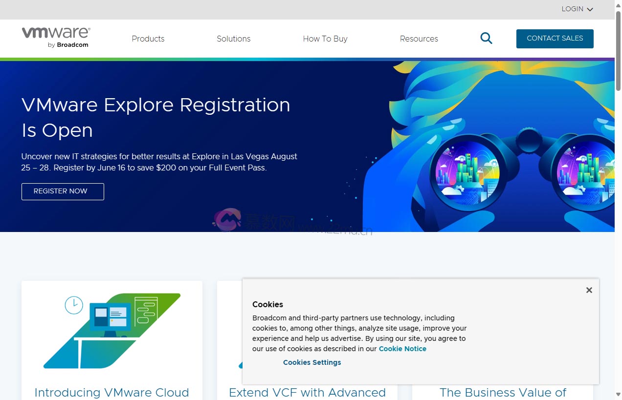Click the clock icon in the card graphic
Viewport: 622px width, 400px height.
[74, 305]
